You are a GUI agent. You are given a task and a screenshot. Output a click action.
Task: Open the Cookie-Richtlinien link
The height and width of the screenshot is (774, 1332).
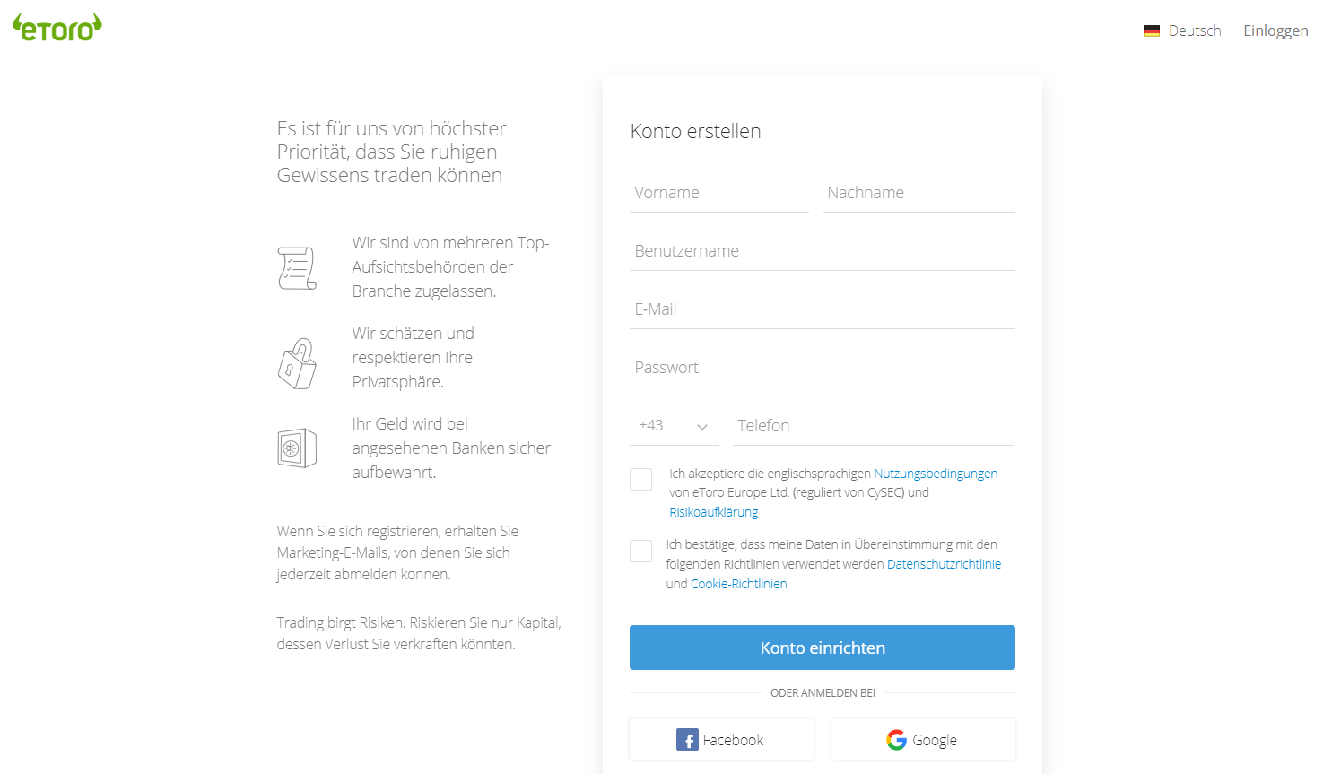click(x=739, y=584)
